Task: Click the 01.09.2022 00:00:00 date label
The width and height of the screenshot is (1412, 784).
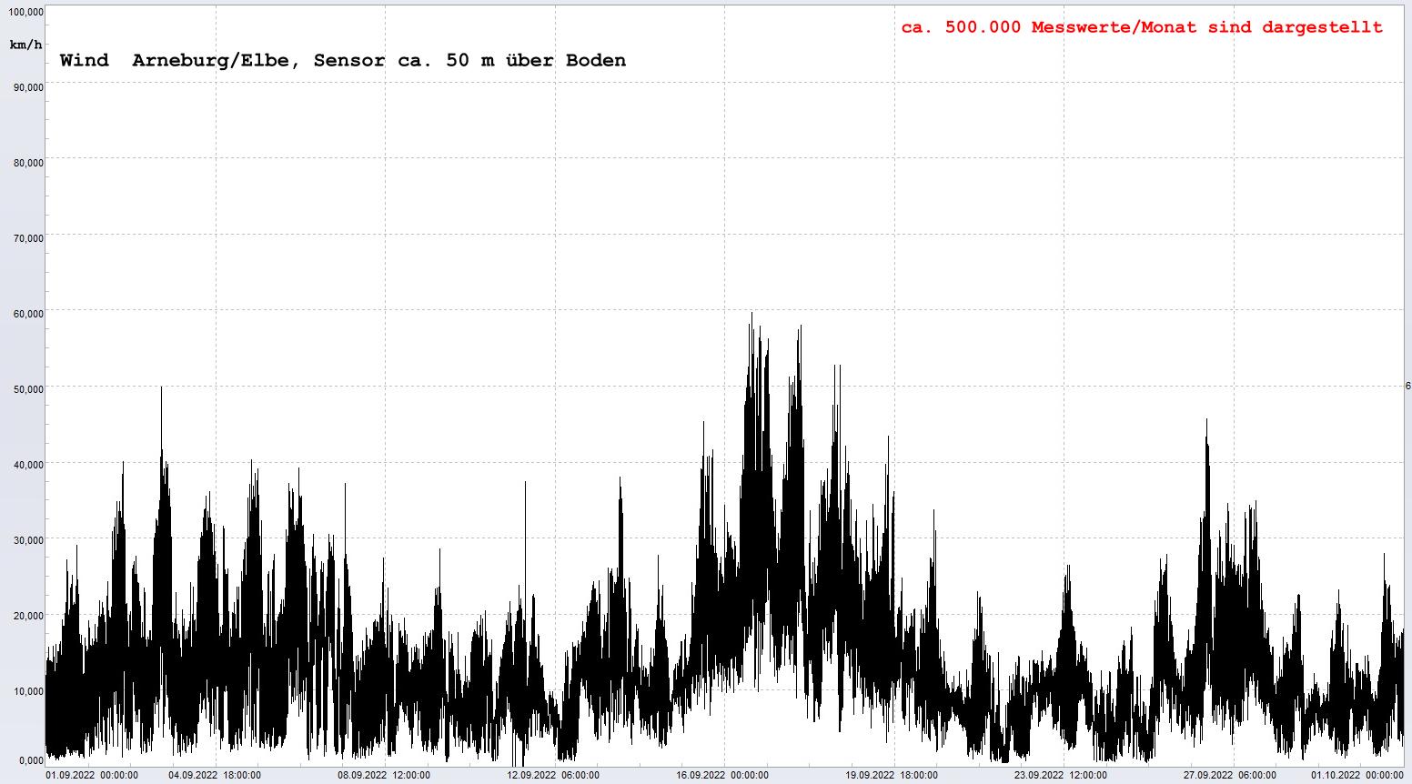Action: (x=92, y=776)
